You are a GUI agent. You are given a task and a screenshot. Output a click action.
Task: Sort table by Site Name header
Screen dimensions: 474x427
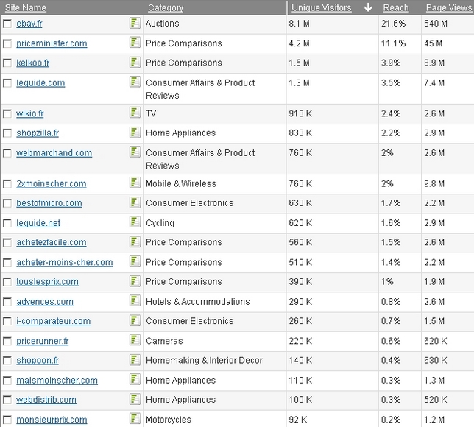coord(25,8)
